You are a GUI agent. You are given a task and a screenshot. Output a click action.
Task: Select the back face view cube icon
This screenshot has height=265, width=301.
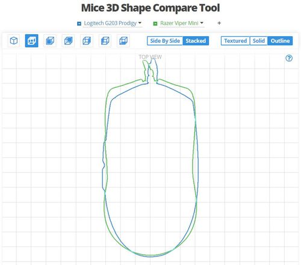coord(68,41)
